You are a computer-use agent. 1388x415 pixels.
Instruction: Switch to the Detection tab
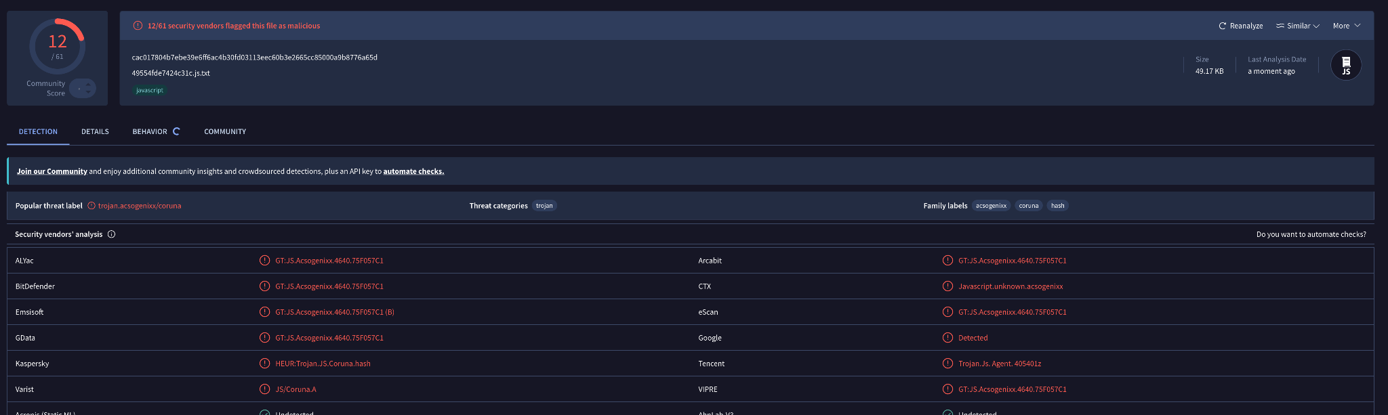pyautogui.click(x=38, y=131)
